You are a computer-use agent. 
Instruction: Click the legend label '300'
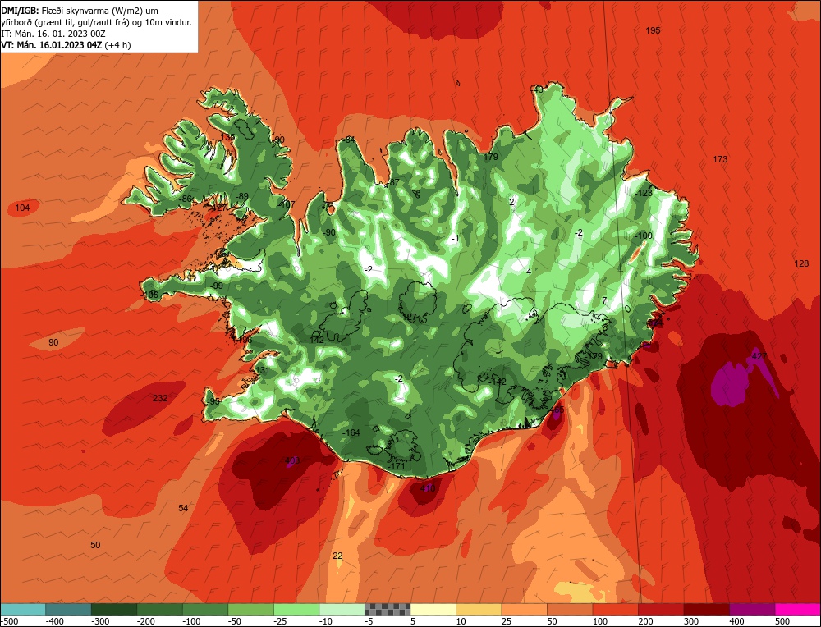[691, 621]
